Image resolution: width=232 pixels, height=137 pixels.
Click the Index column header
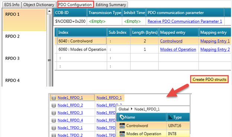[82, 32]
